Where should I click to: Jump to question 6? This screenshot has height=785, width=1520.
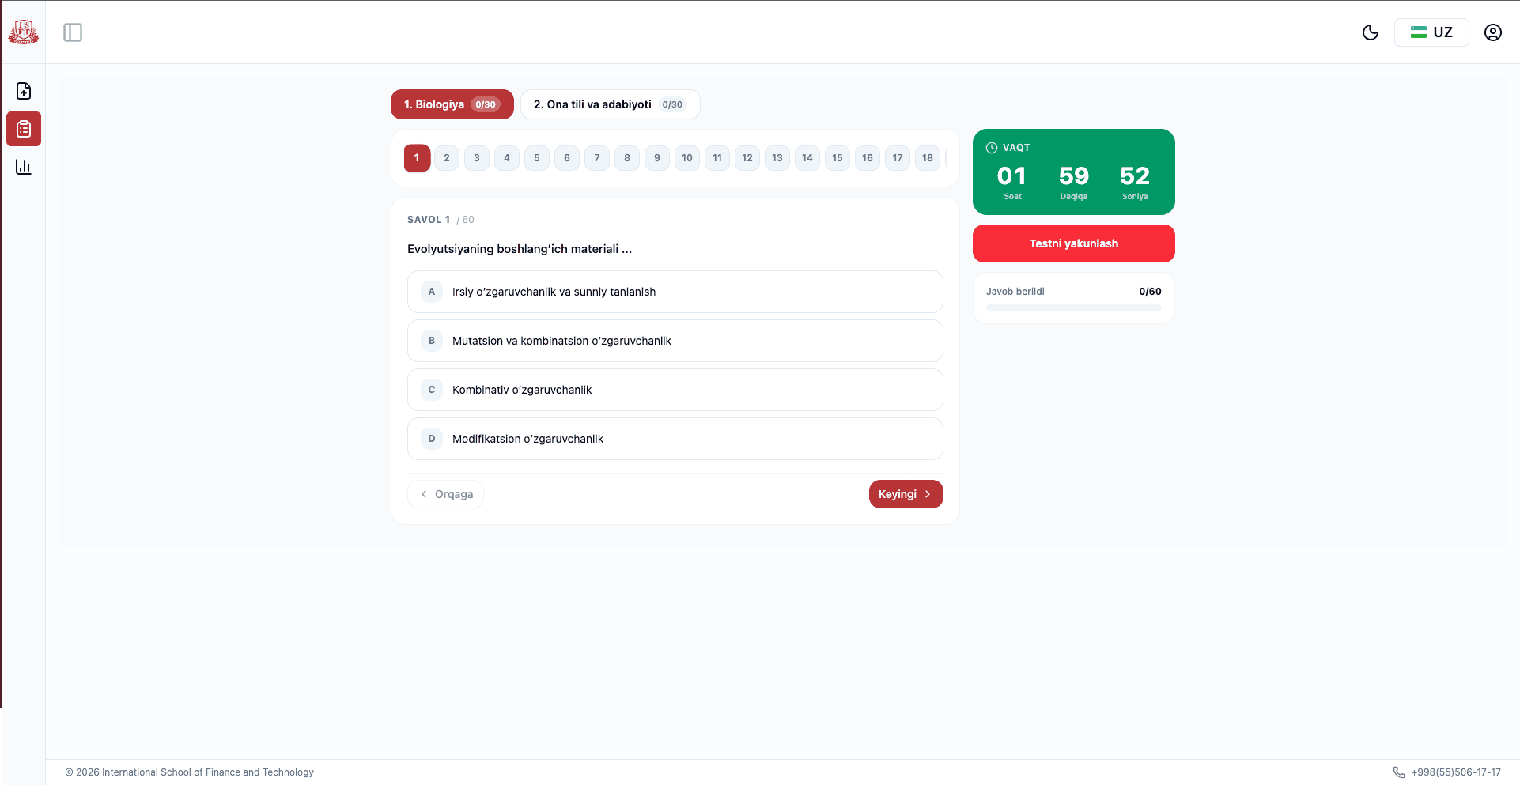coord(567,158)
